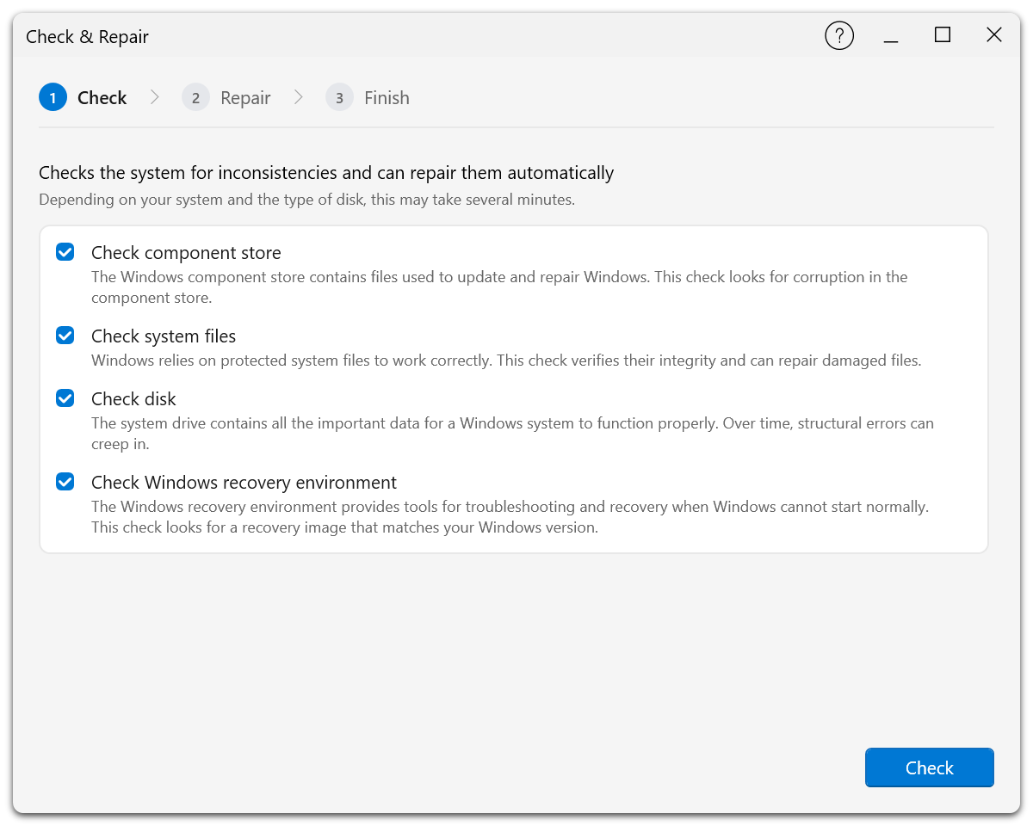This screenshot has height=826, width=1033.
Task: Click the "Check system files" label
Action: 164,336
